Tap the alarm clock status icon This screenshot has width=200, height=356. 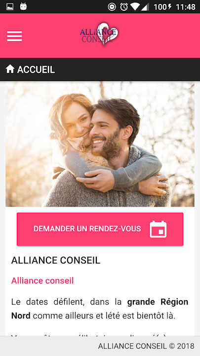pyautogui.click(x=124, y=7)
